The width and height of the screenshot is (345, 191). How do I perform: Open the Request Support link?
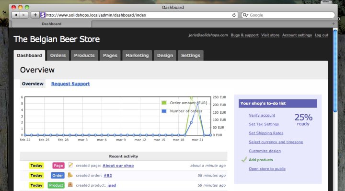click(70, 84)
